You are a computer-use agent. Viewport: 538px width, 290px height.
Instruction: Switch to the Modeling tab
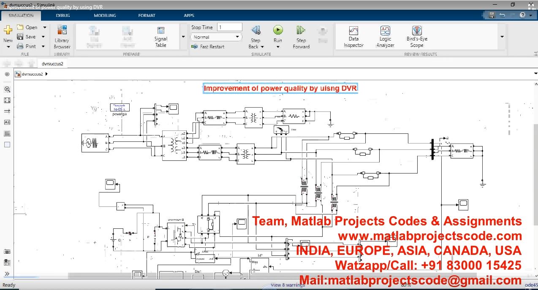coord(105,16)
